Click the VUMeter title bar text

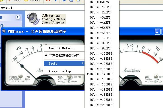coord(37,31)
